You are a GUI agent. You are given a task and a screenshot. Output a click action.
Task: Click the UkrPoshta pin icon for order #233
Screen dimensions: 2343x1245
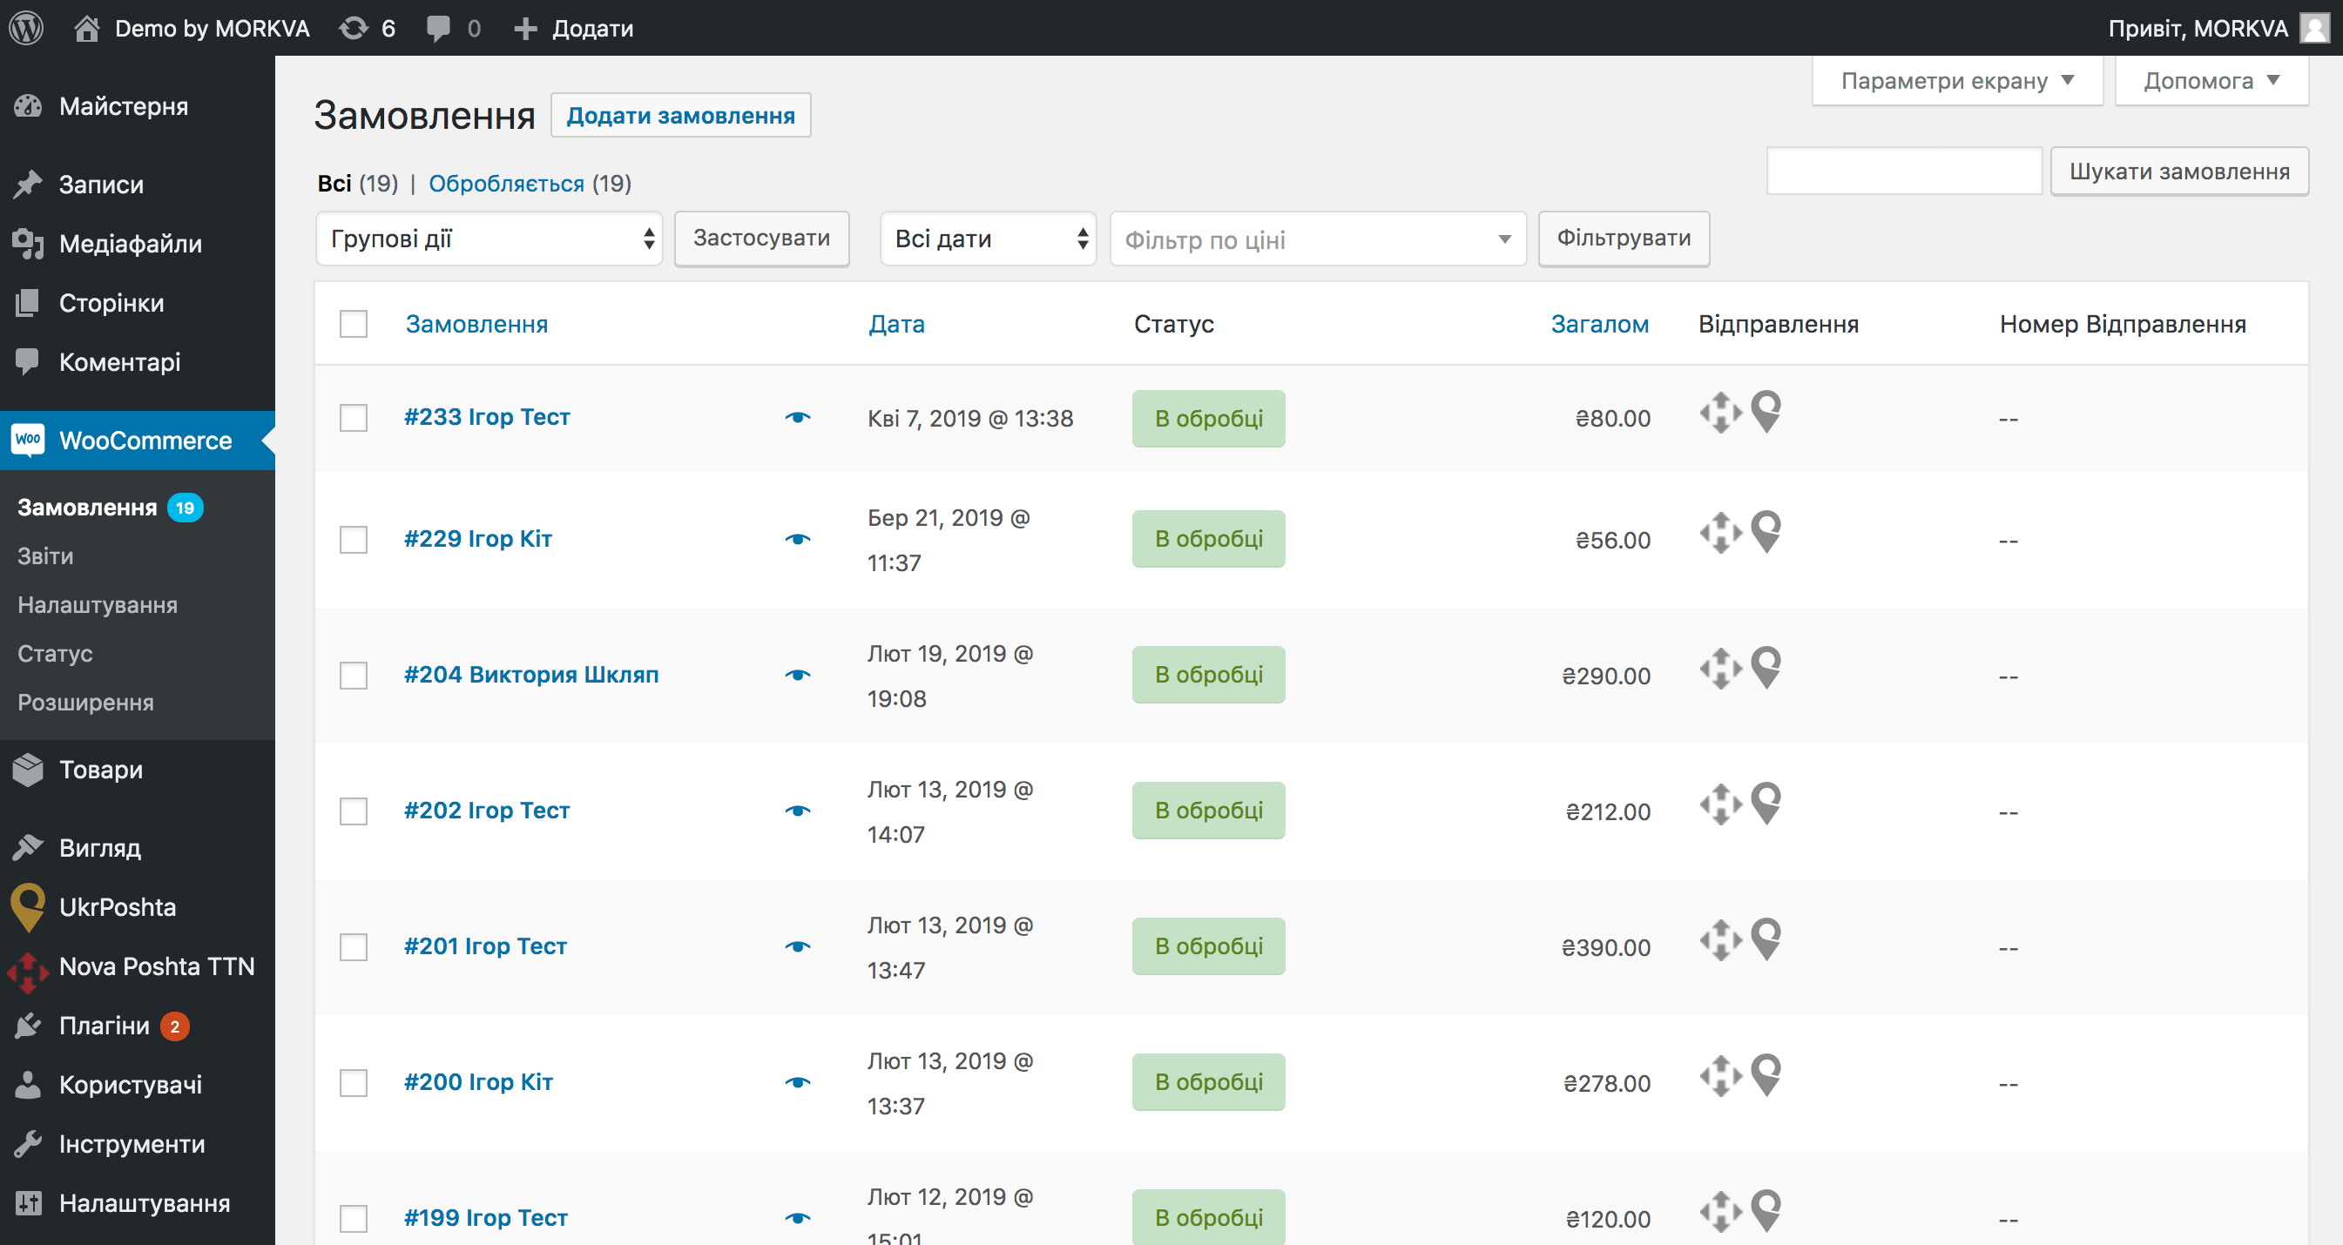pyautogui.click(x=1766, y=412)
